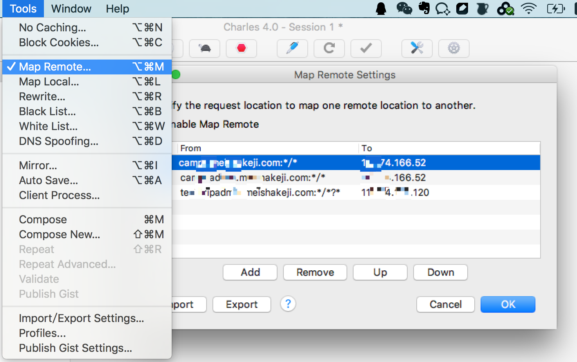Click the battery charging status icon

pyautogui.click(x=556, y=9)
